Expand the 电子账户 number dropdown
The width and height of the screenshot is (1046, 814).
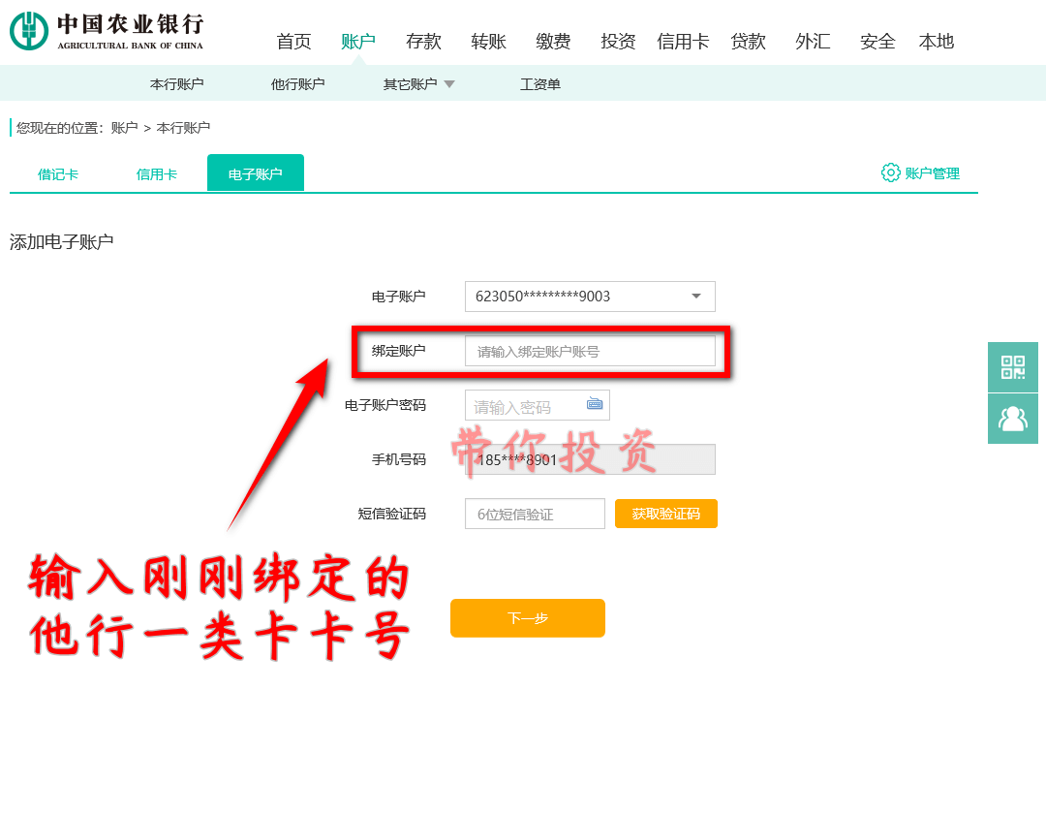point(590,297)
